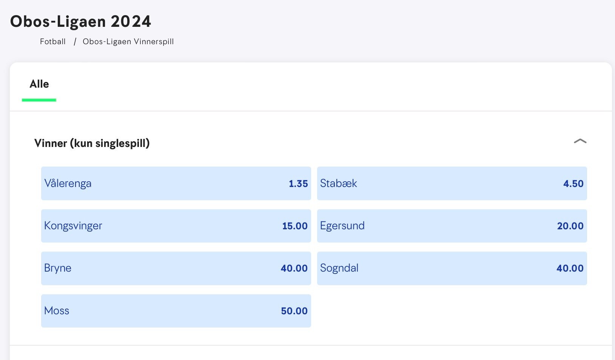Screen dimensions: 615x360
Task: Select the Alle tab
Action: pos(39,84)
